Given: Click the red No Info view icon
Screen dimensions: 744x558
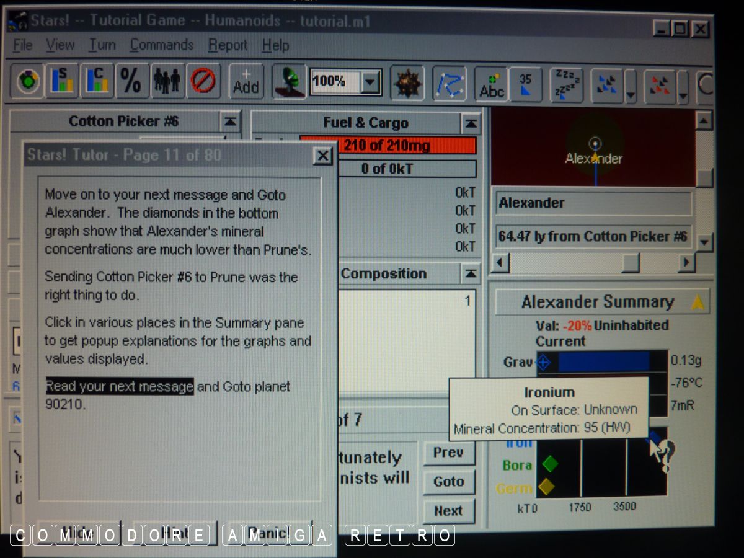Looking at the screenshot, I should pos(203,81).
